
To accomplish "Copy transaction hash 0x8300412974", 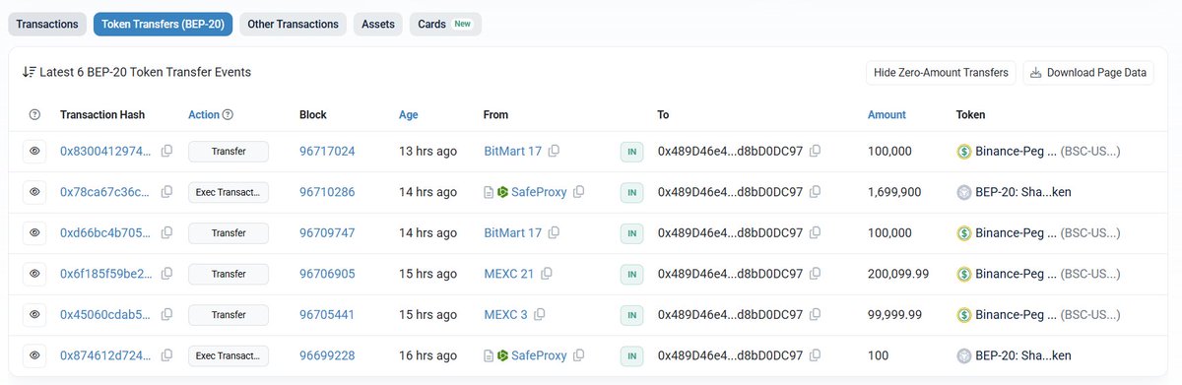I will pos(166,151).
